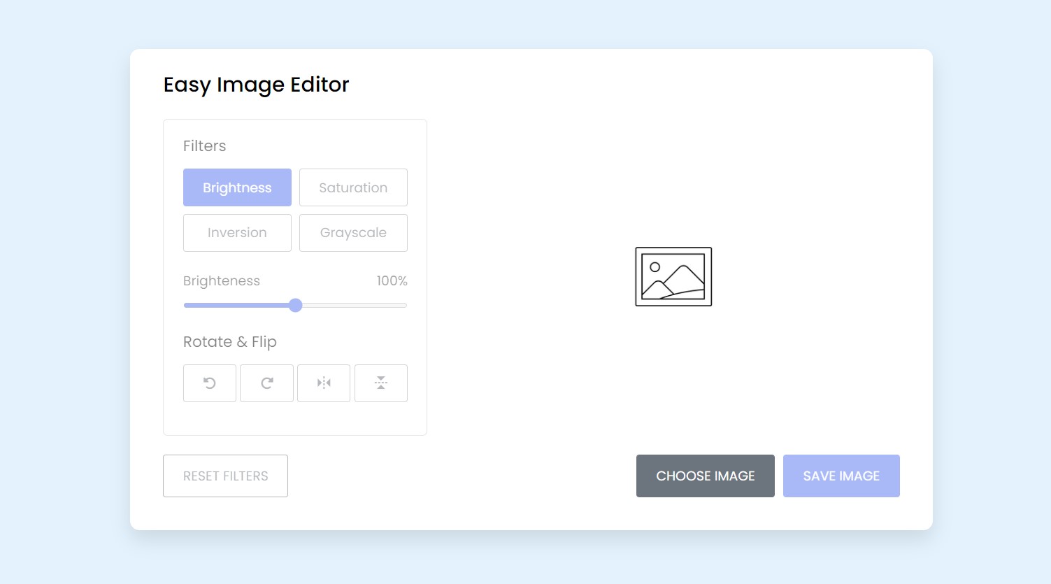Click the 100% brightness value label
Image resolution: width=1051 pixels, height=584 pixels.
392,280
